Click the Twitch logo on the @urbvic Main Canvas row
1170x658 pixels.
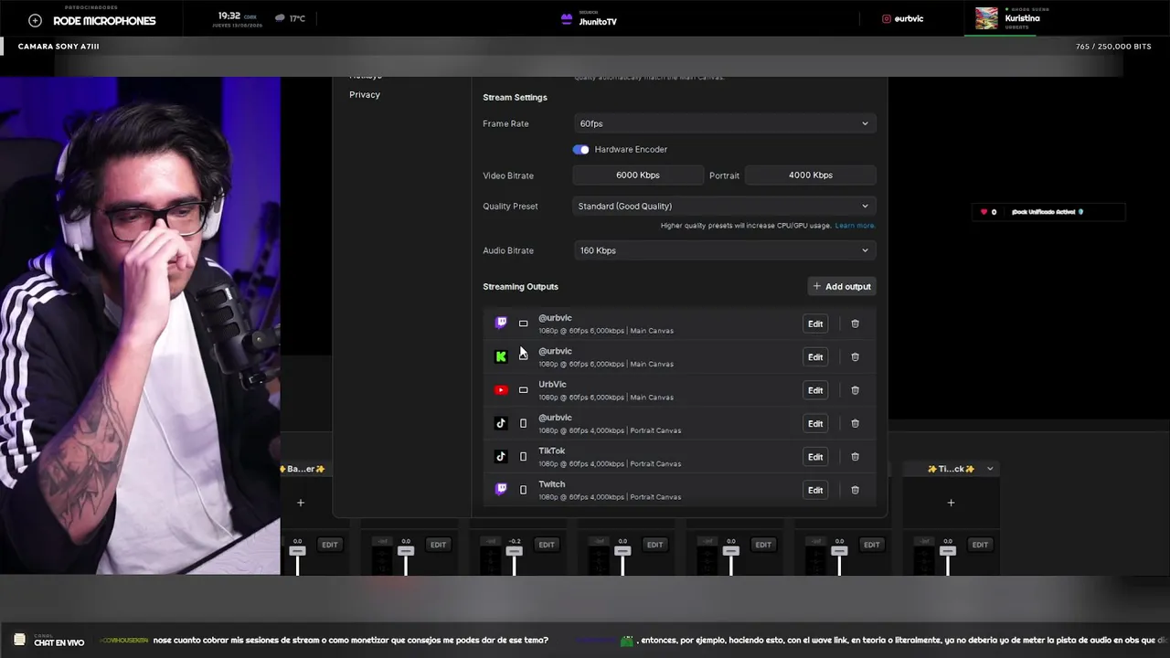point(501,324)
